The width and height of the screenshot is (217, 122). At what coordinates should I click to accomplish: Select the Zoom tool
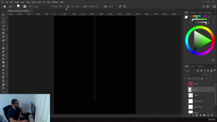(3, 88)
